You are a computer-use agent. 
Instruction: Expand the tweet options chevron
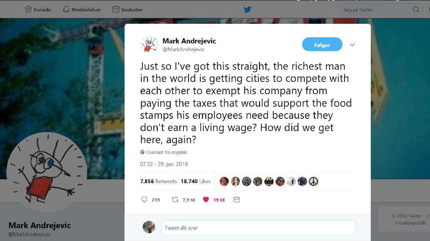point(352,45)
